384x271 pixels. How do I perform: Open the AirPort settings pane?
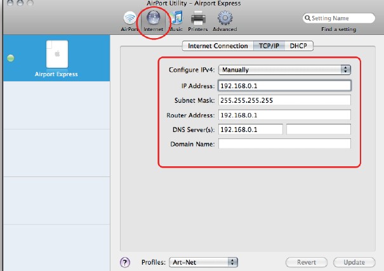point(129,22)
